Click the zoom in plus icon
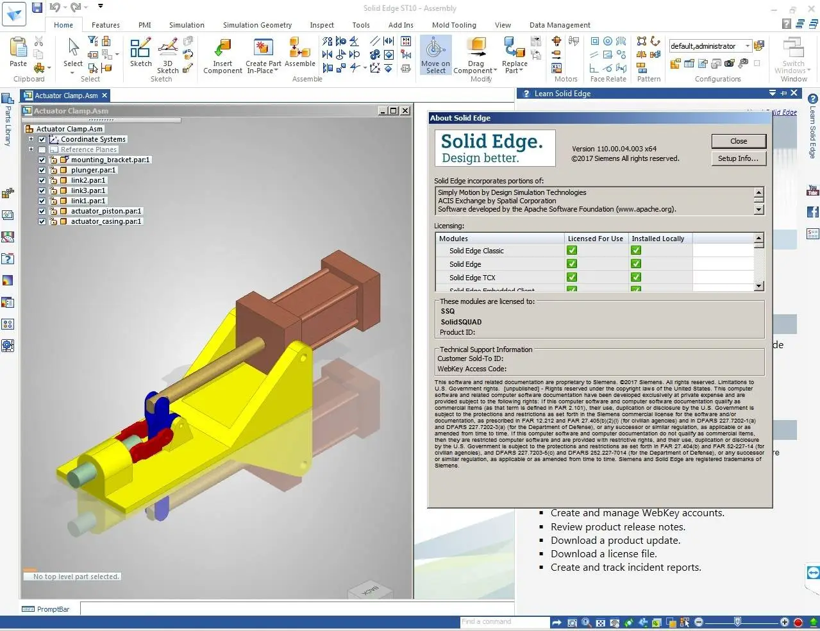Viewport: 820px width, 631px height. pos(784,622)
